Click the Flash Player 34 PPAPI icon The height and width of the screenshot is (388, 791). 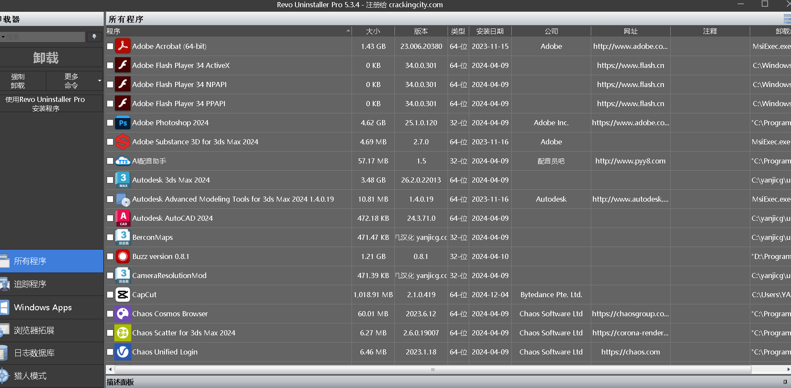(123, 103)
